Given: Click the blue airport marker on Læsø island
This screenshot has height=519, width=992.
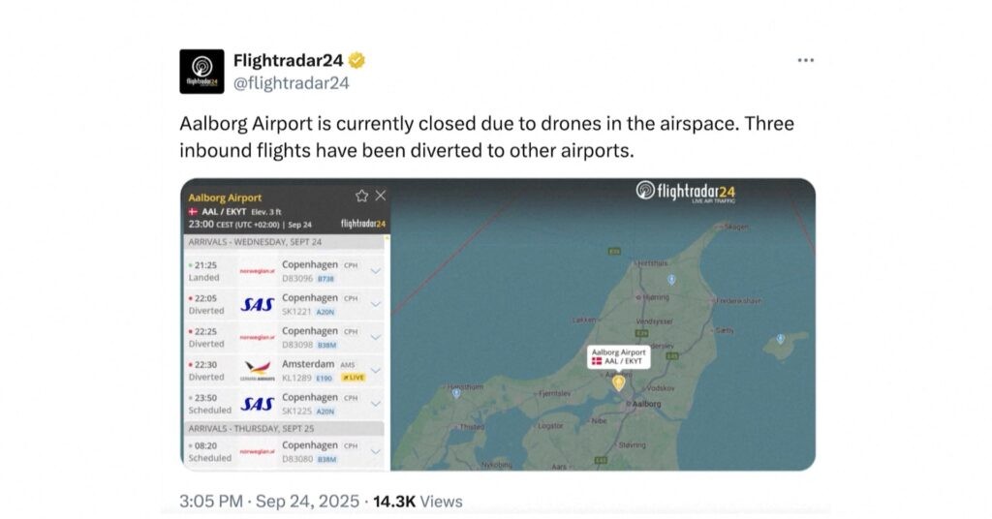Looking at the screenshot, I should click(781, 339).
